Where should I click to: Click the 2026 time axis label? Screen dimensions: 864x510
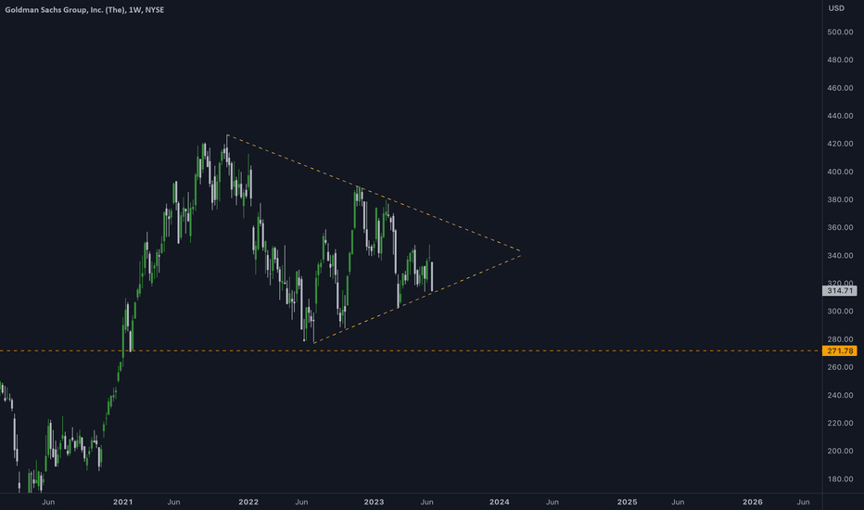(x=753, y=502)
